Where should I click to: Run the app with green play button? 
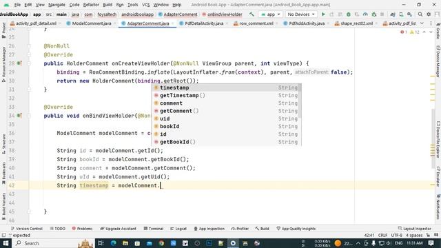coord(323,14)
